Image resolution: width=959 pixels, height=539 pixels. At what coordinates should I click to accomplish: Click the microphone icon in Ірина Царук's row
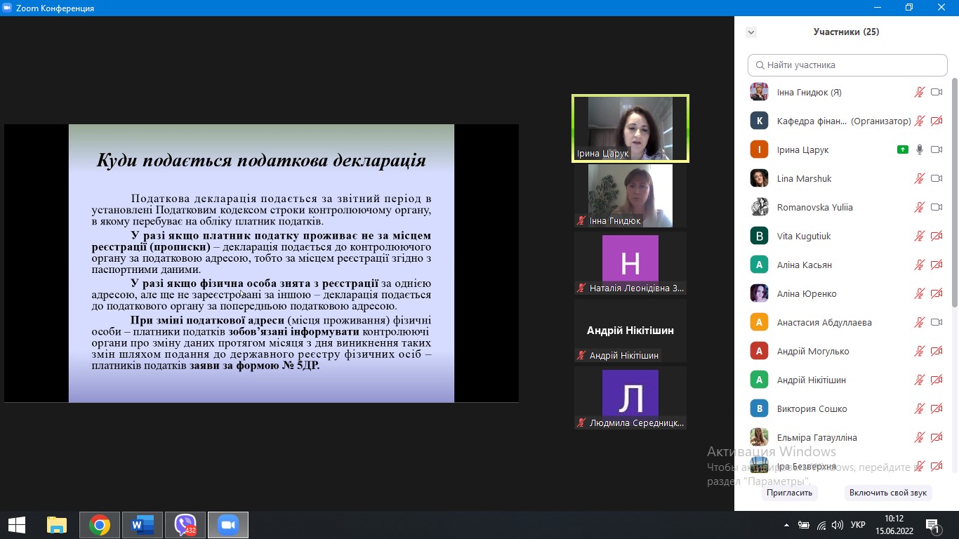(x=919, y=149)
